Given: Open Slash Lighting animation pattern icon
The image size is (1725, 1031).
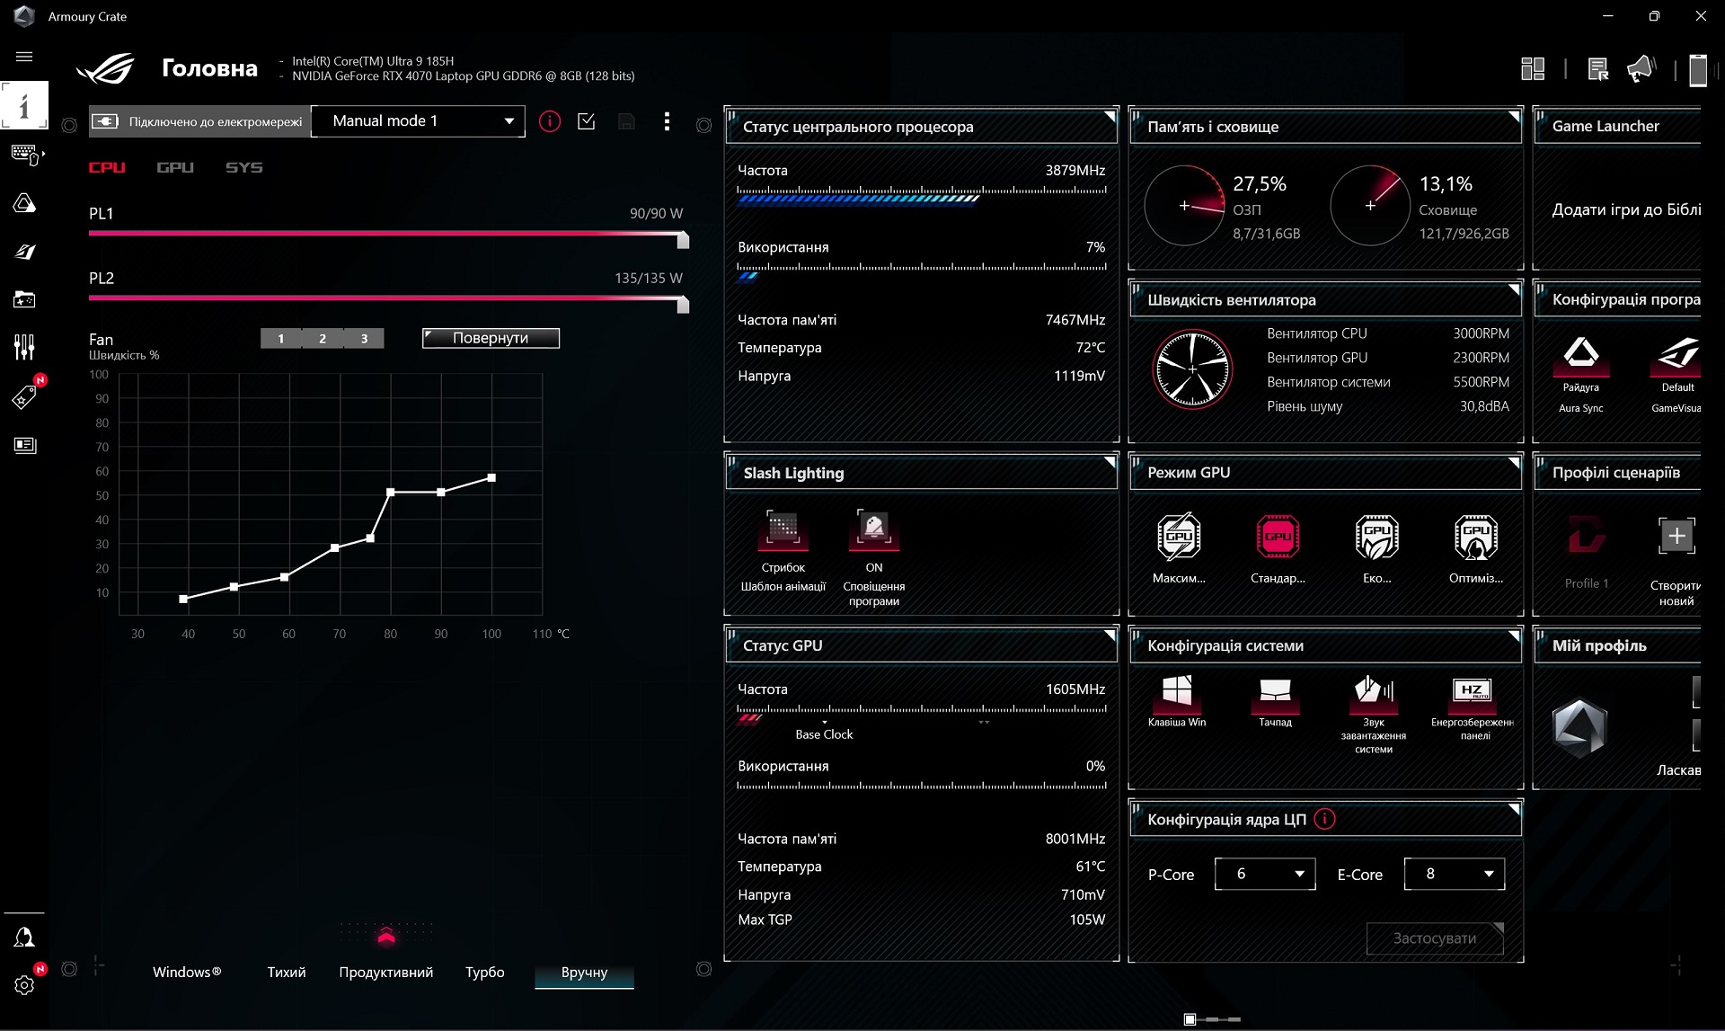Looking at the screenshot, I should [x=783, y=529].
